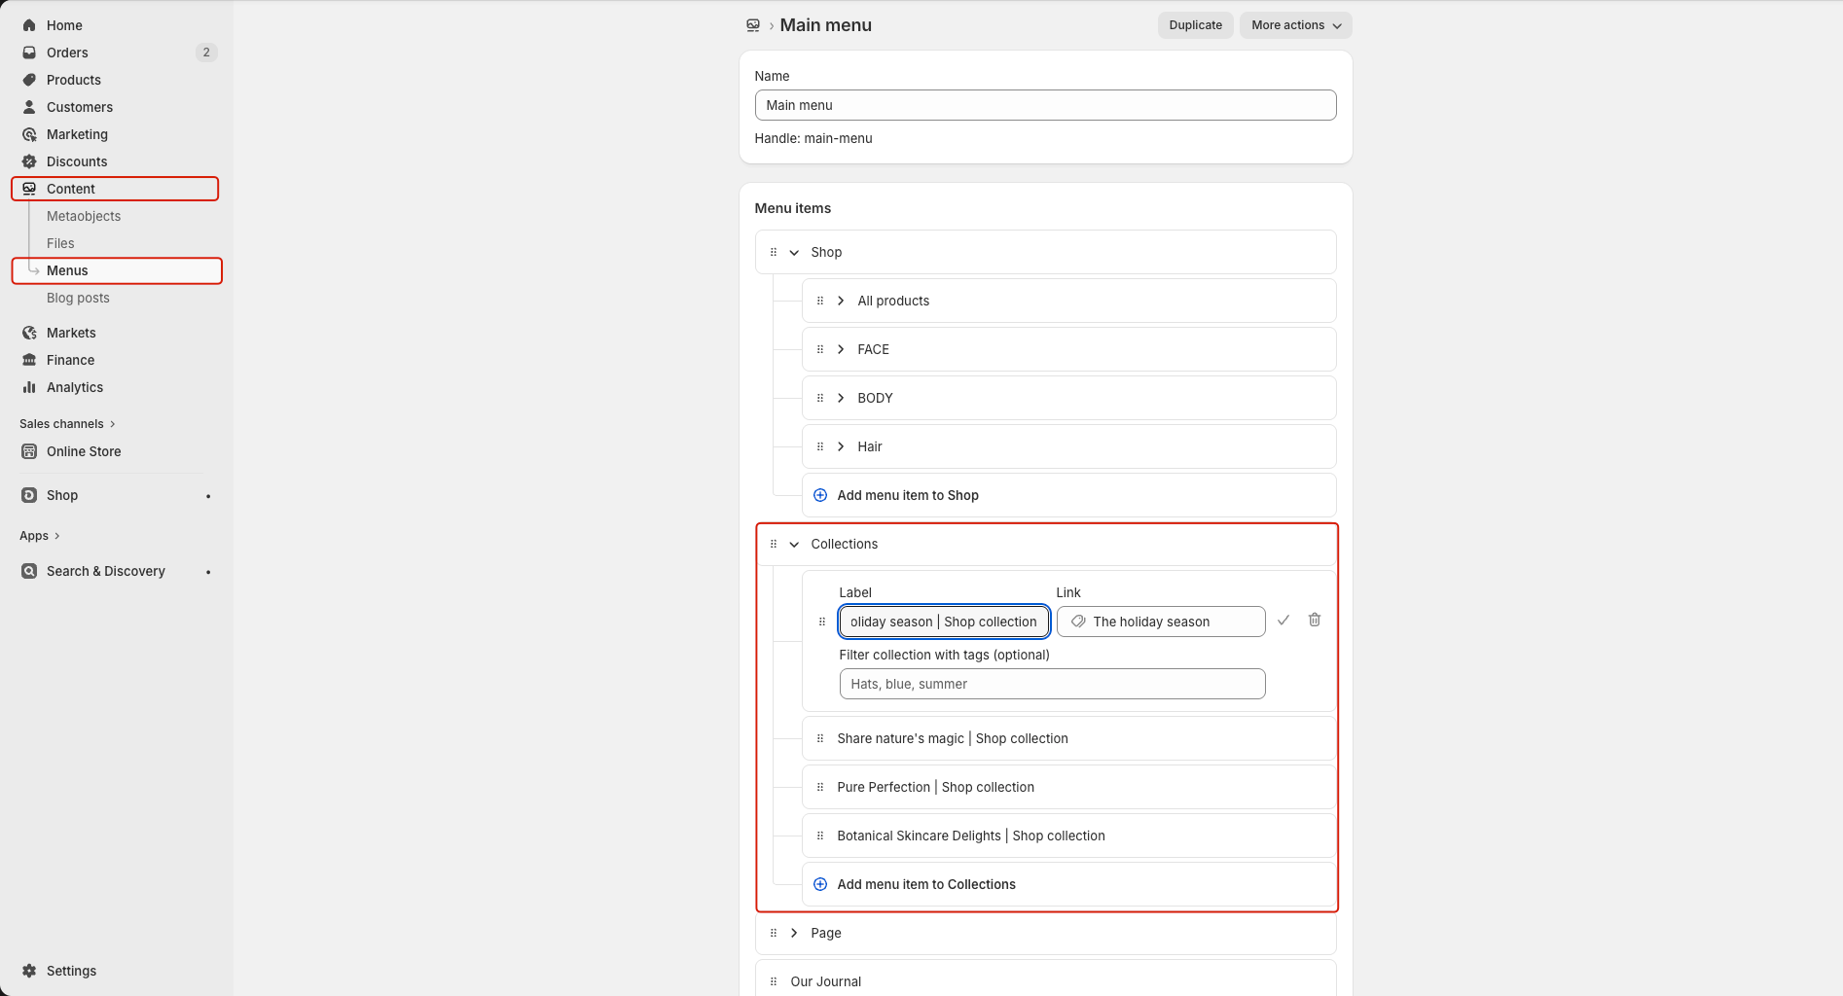Image resolution: width=1843 pixels, height=996 pixels.
Task: Click the drag handle beside Collections
Action: 774,545
